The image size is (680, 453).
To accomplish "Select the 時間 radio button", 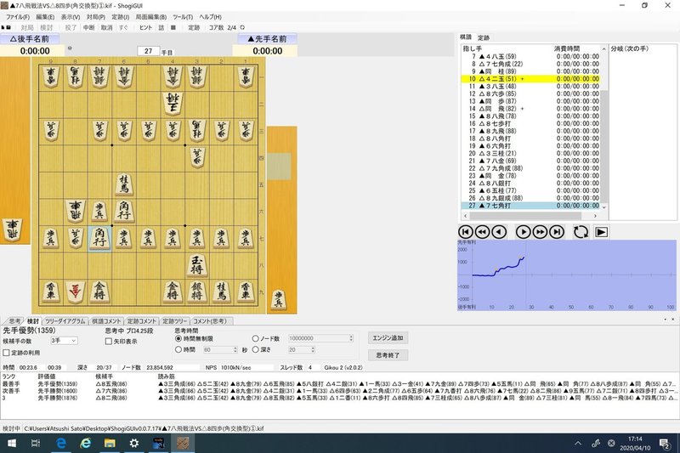I will click(x=178, y=349).
